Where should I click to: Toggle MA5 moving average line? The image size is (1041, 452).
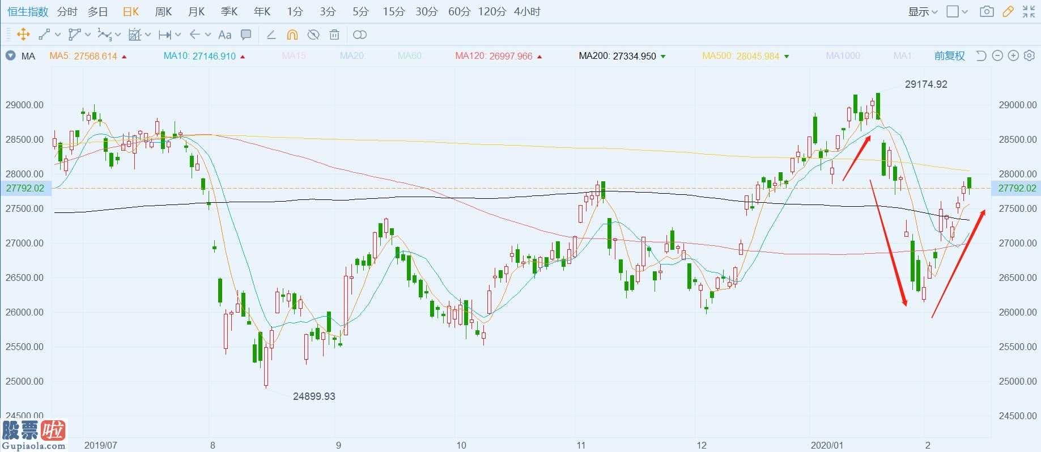pos(88,56)
